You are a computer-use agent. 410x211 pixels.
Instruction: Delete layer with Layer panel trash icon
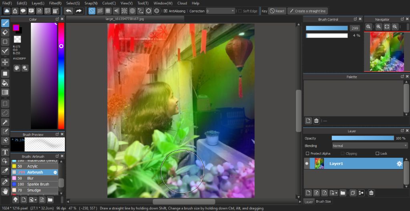pyautogui.click(x=371, y=193)
